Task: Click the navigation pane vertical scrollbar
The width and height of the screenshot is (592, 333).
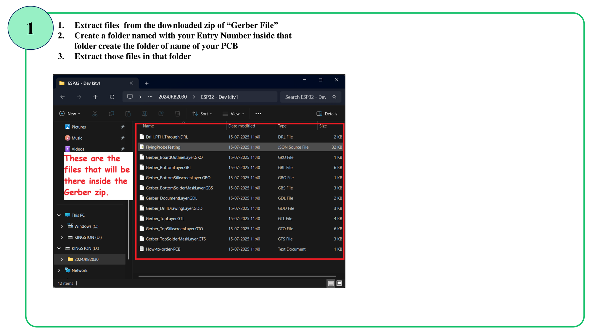Action: coord(128,230)
